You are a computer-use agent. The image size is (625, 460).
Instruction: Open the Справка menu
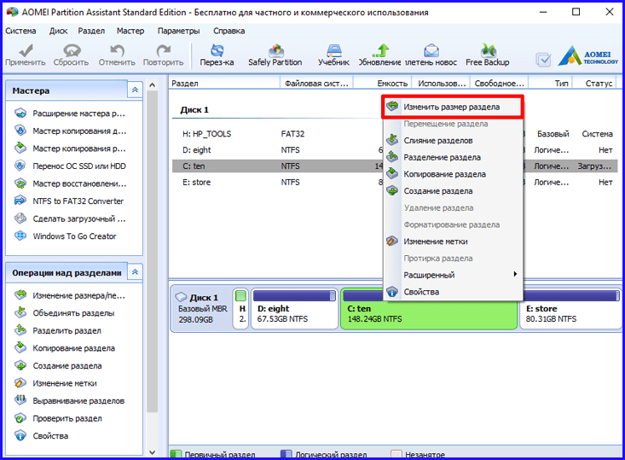pyautogui.click(x=229, y=31)
